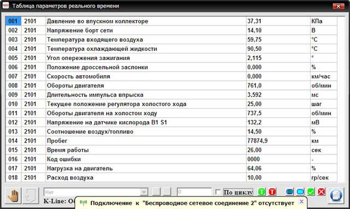350x209 pixels.
Task: Click unit 'км/час' cell
Action: (x=324, y=76)
